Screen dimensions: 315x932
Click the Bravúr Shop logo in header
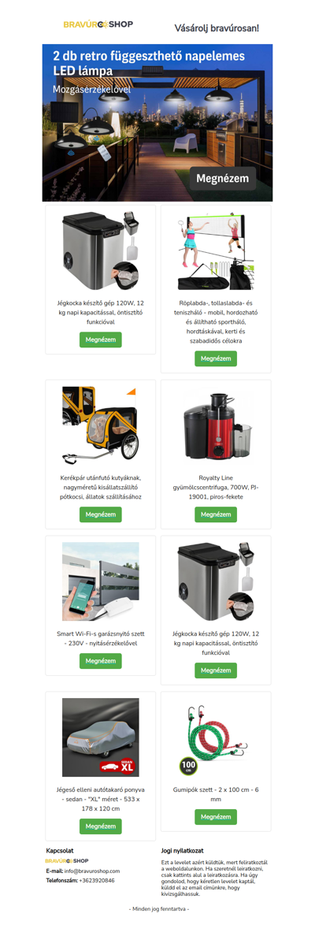(x=98, y=24)
